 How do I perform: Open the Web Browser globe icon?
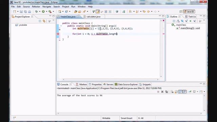(x=117, y=12)
